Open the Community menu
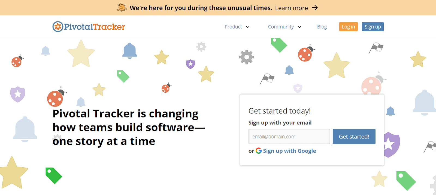Viewport: 436px width, 195px height. [x=281, y=27]
